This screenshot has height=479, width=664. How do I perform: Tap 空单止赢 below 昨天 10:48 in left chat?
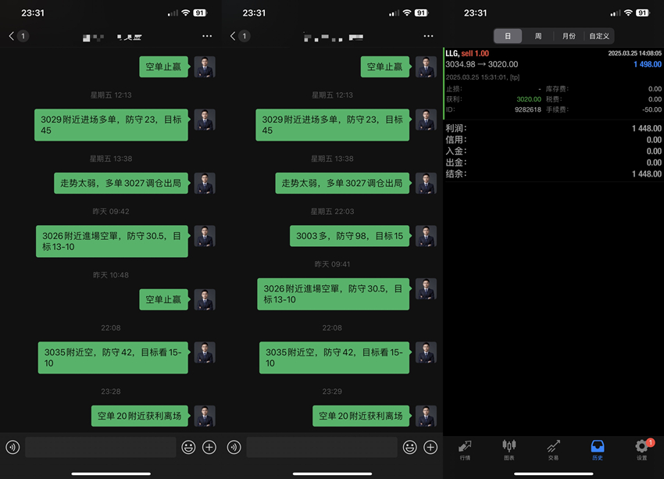coord(163,299)
